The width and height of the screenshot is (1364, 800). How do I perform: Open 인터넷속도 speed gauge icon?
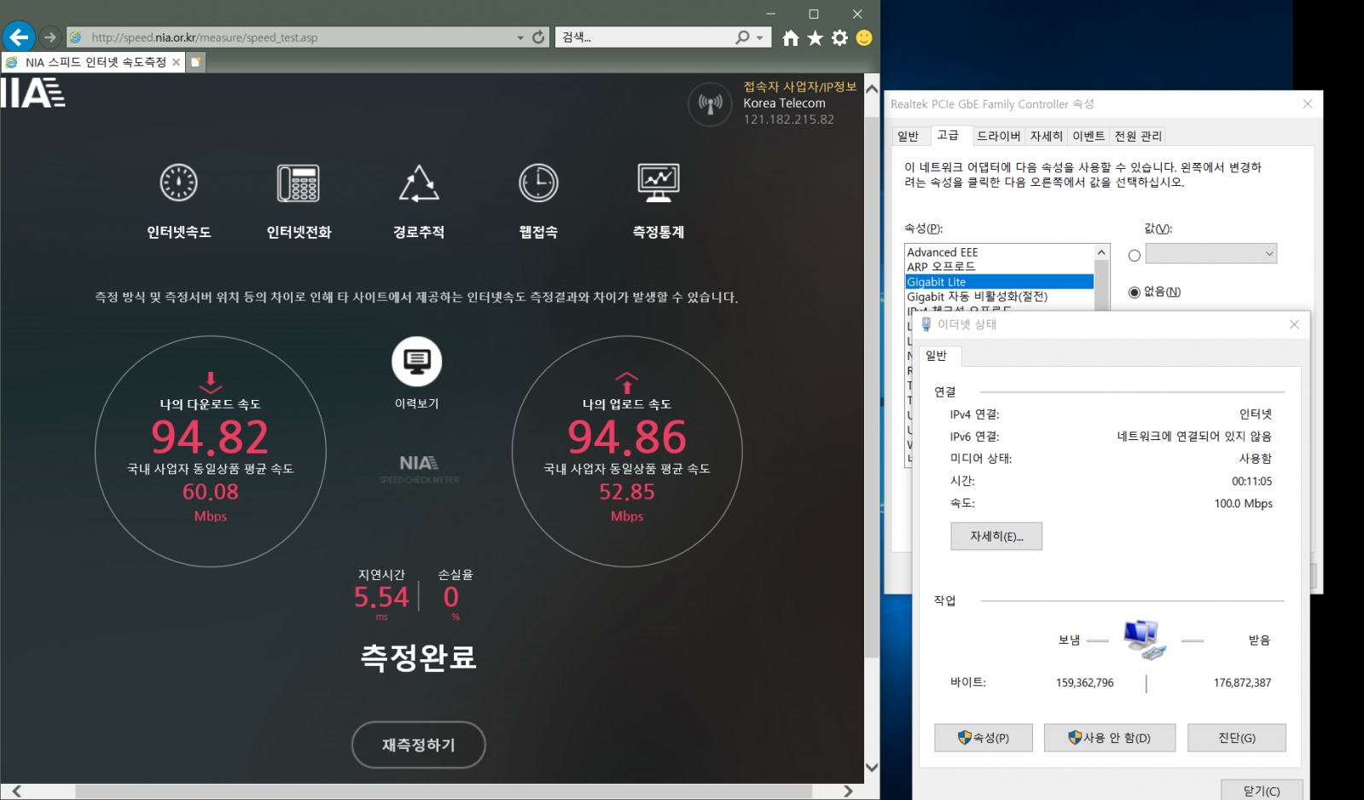[179, 182]
